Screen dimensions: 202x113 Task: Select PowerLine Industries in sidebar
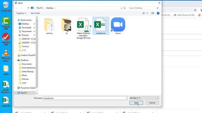27,88
